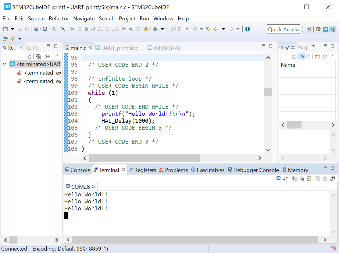Open the Debug launch dropdown arrow

coord(162,29)
